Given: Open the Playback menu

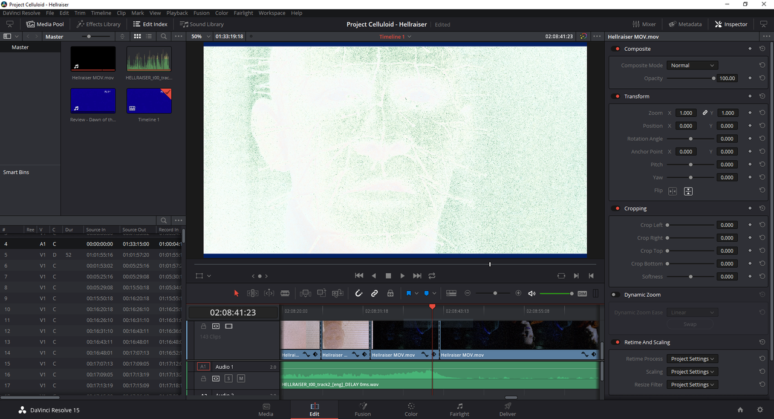Looking at the screenshot, I should 177,13.
